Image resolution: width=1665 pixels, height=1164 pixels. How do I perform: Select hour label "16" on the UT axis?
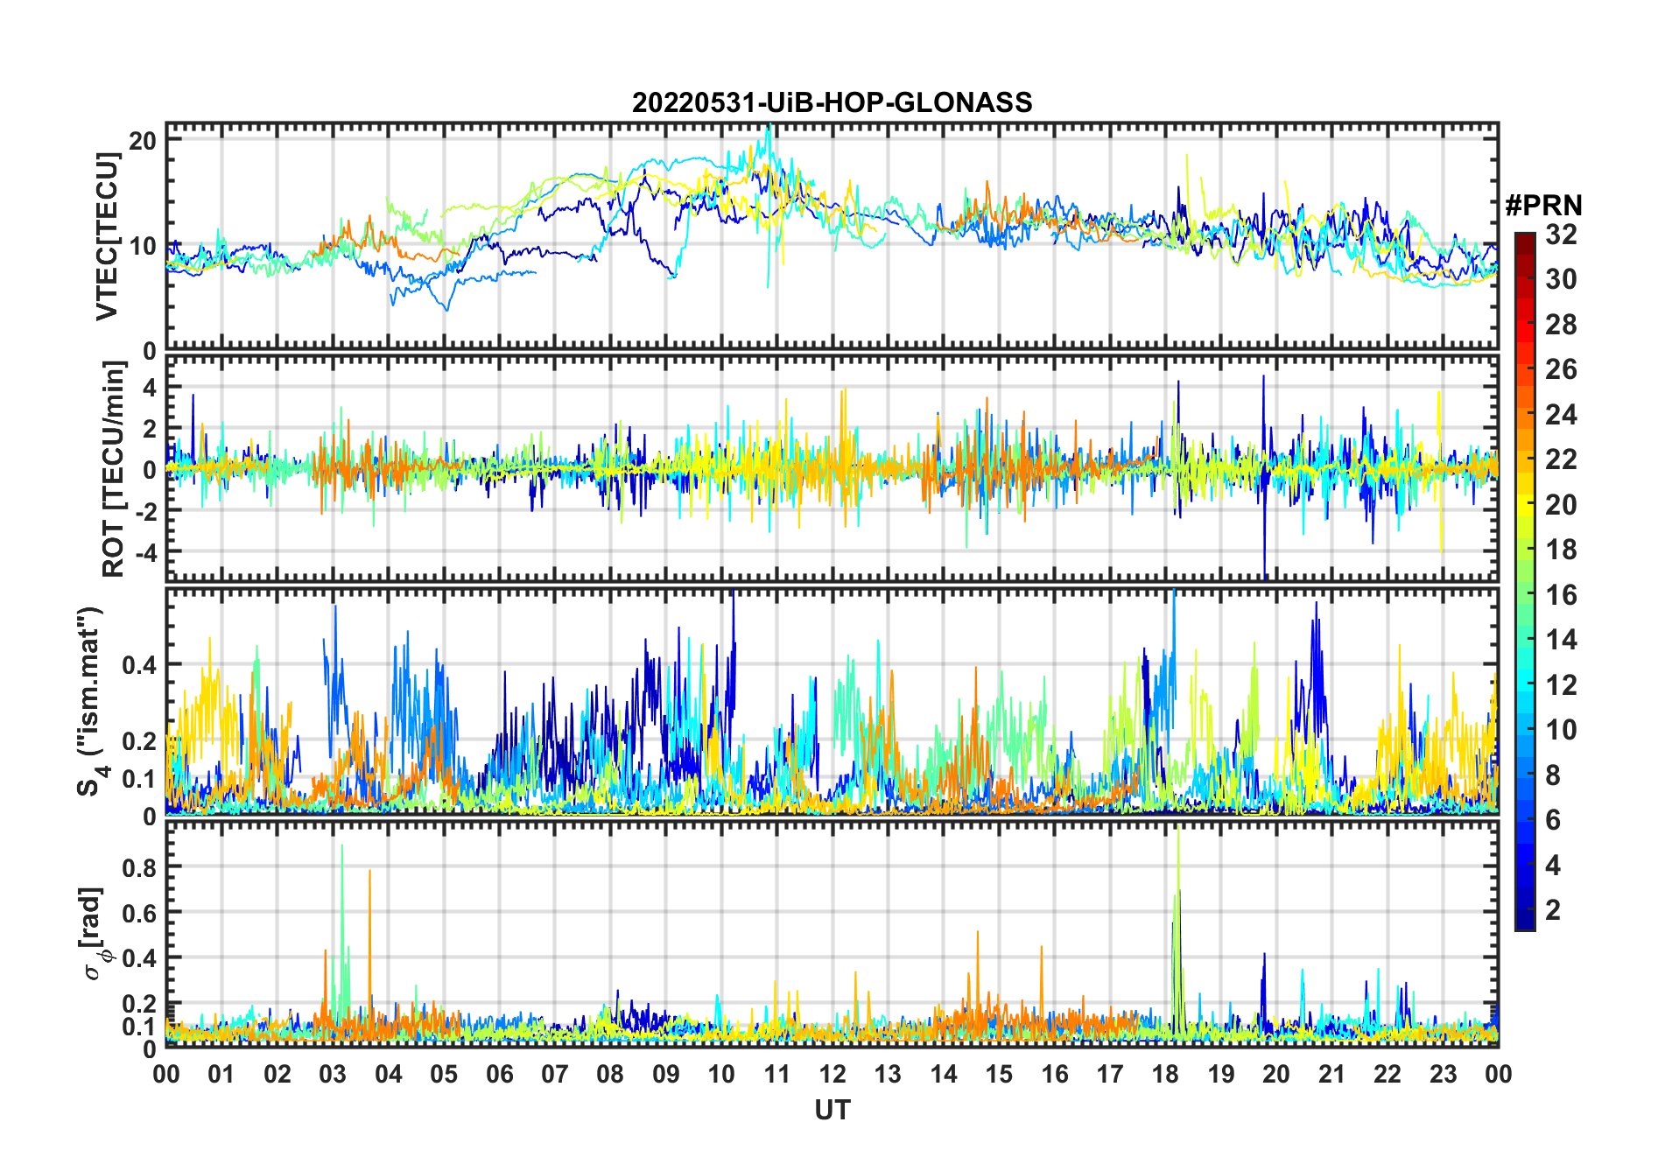[x=1054, y=1074]
